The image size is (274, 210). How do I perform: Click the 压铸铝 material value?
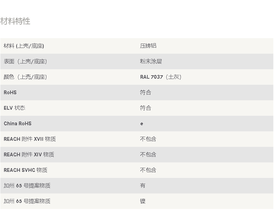click(x=148, y=46)
